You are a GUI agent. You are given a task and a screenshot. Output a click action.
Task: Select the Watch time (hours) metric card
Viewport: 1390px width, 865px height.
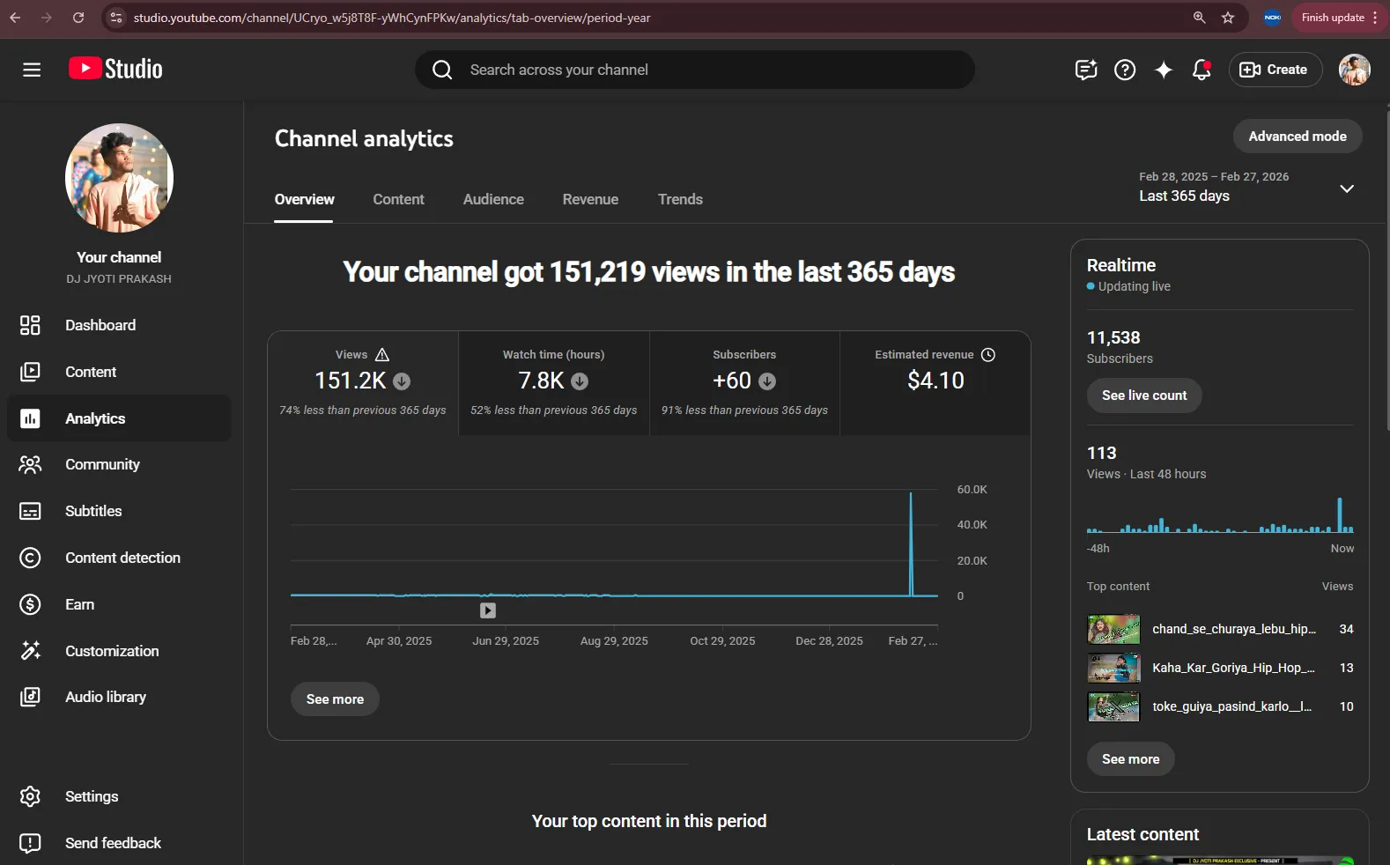(554, 383)
